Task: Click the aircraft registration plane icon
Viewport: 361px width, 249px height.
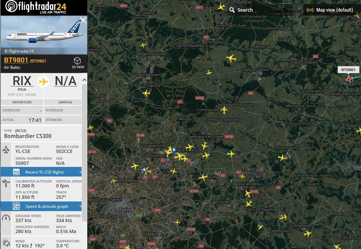Action: click(6, 150)
